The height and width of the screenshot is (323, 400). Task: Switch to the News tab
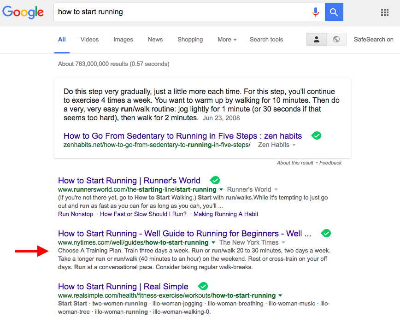click(x=155, y=40)
